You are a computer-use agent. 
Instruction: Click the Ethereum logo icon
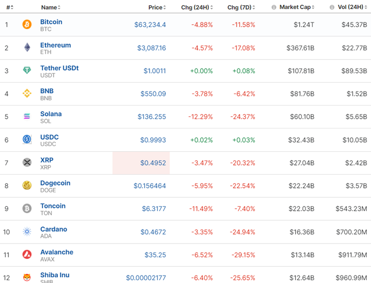pos(27,47)
